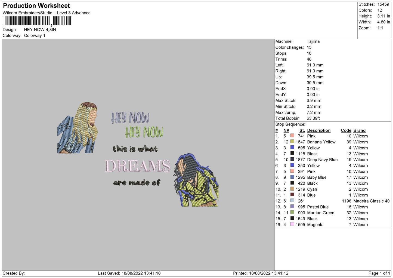Click the 'are made of' stitched text
Screen dimensions: 393x278
point(137,183)
